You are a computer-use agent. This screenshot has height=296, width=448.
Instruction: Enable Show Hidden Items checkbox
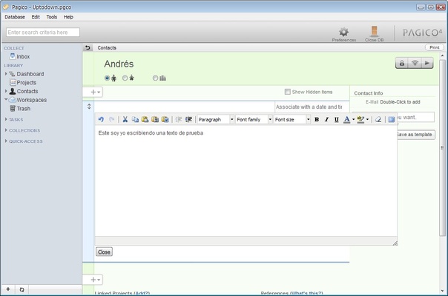tap(288, 92)
